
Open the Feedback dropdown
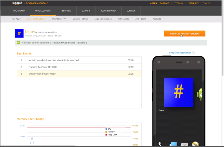coord(179,3)
